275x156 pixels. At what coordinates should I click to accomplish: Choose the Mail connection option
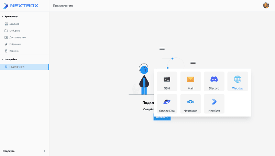190,81
